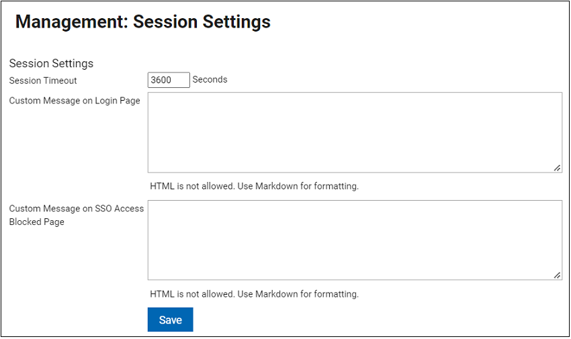Focus the Custom Message on Login Page textarea
Viewport: 571px width, 339px height.
point(355,132)
